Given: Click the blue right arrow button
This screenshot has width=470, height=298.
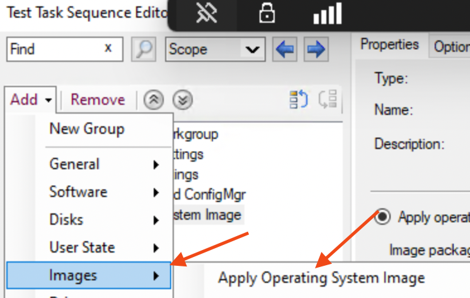Looking at the screenshot, I should coord(316,49).
